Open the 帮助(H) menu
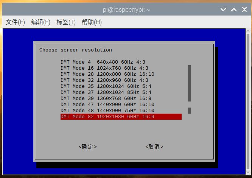 92,22
